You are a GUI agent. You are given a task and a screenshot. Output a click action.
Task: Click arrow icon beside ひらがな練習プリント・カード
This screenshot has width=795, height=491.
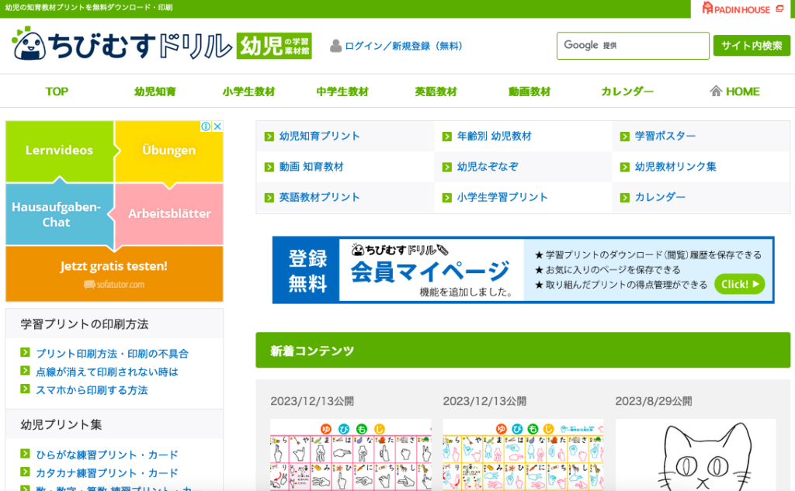[x=25, y=454]
